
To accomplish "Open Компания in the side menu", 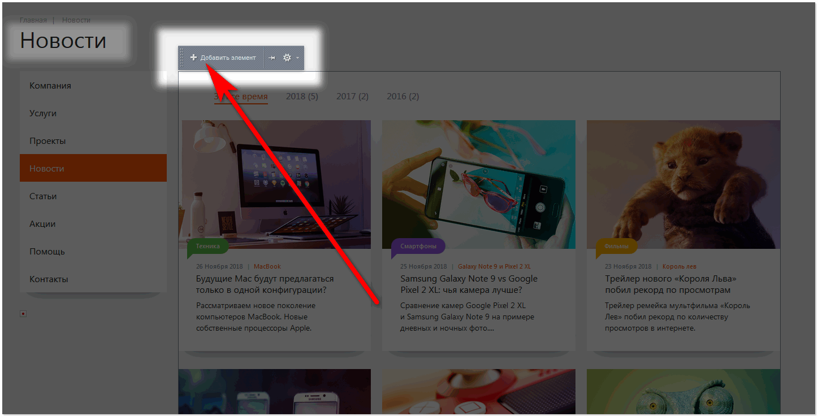I will 93,86.
